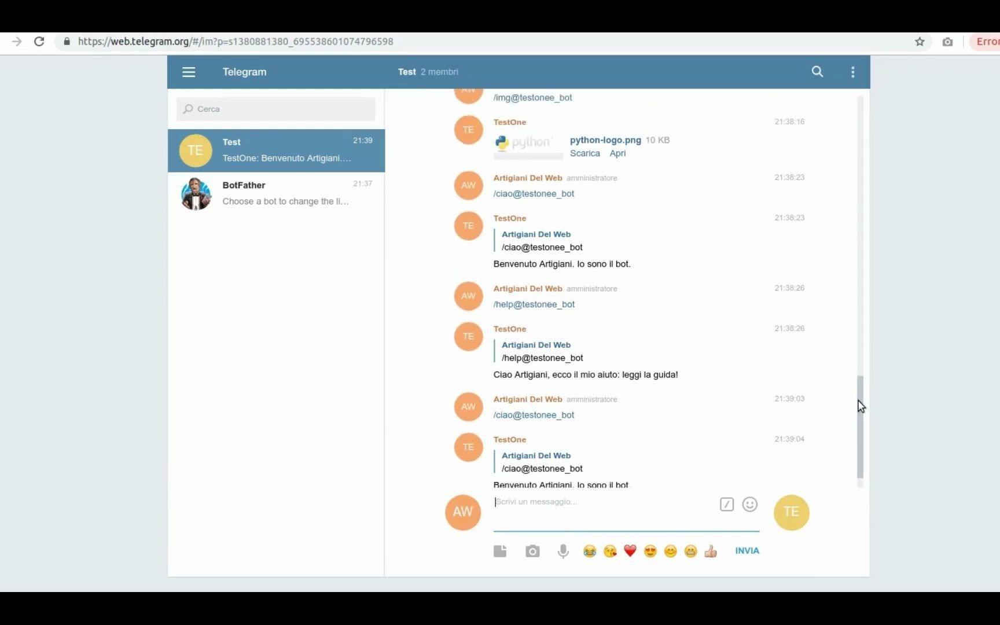
Task: Open the three-dot chat options menu
Action: tap(852, 72)
